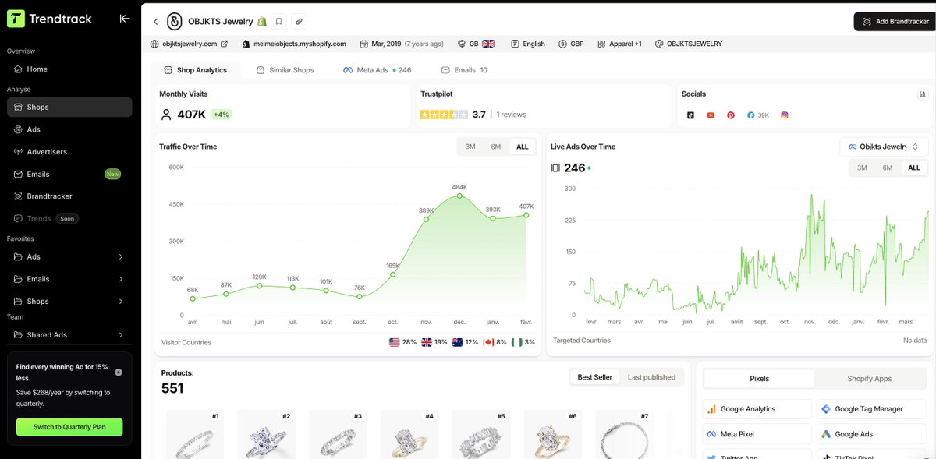Open the Objkts Jewelry advertiser dropdown

(884, 147)
